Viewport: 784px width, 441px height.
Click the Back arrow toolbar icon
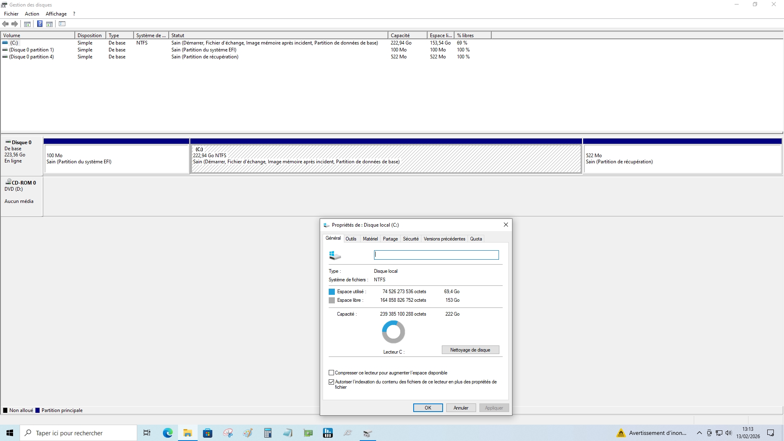pyautogui.click(x=5, y=24)
